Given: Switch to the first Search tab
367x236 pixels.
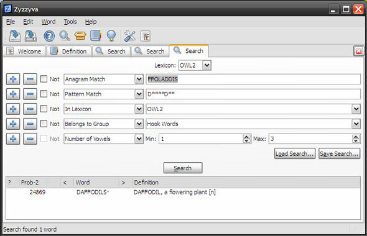Looking at the screenshot, I should click(x=111, y=51).
